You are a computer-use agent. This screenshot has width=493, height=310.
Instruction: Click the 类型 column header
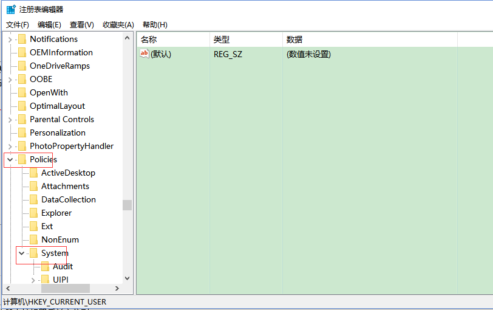point(222,40)
